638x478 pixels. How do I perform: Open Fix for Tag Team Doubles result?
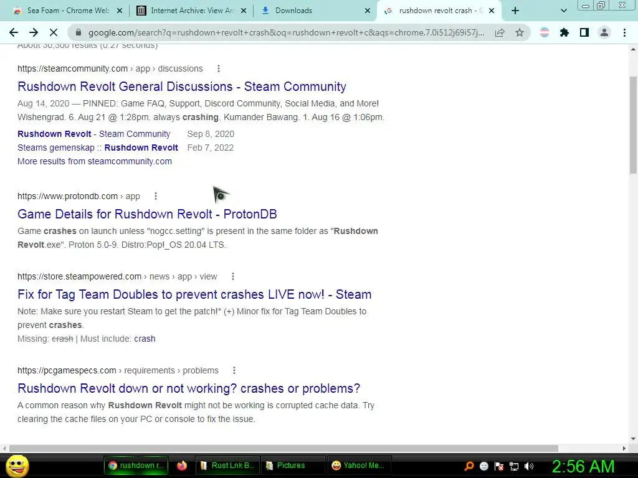194,294
